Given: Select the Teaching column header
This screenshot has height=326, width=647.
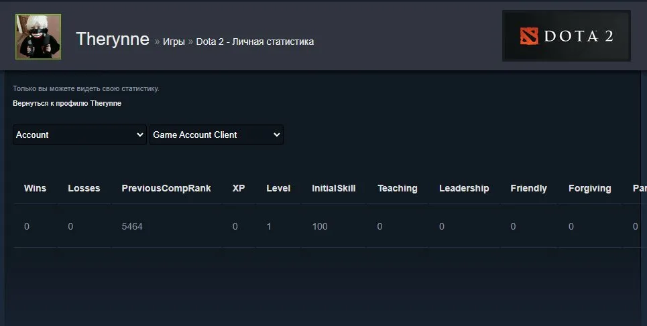Looking at the screenshot, I should click(398, 188).
